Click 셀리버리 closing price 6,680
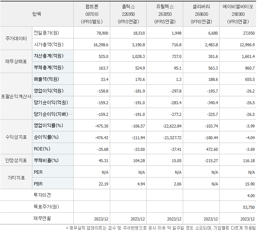Image resolution: width=258 pixels, height=231 pixels. click(213, 33)
